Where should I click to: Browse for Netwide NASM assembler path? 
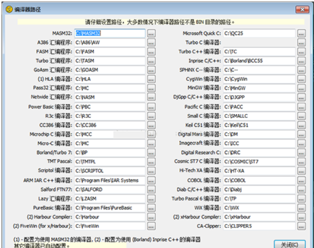(x=151, y=97)
